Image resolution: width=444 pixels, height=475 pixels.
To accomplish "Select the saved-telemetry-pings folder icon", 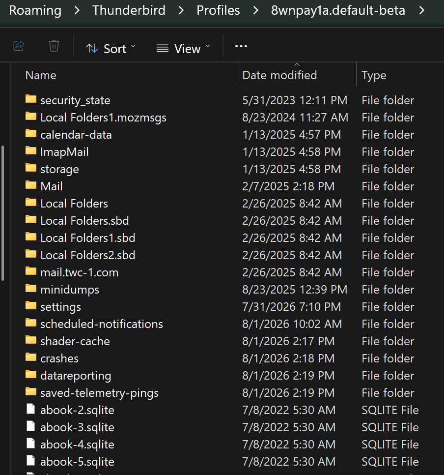I will click(x=31, y=392).
